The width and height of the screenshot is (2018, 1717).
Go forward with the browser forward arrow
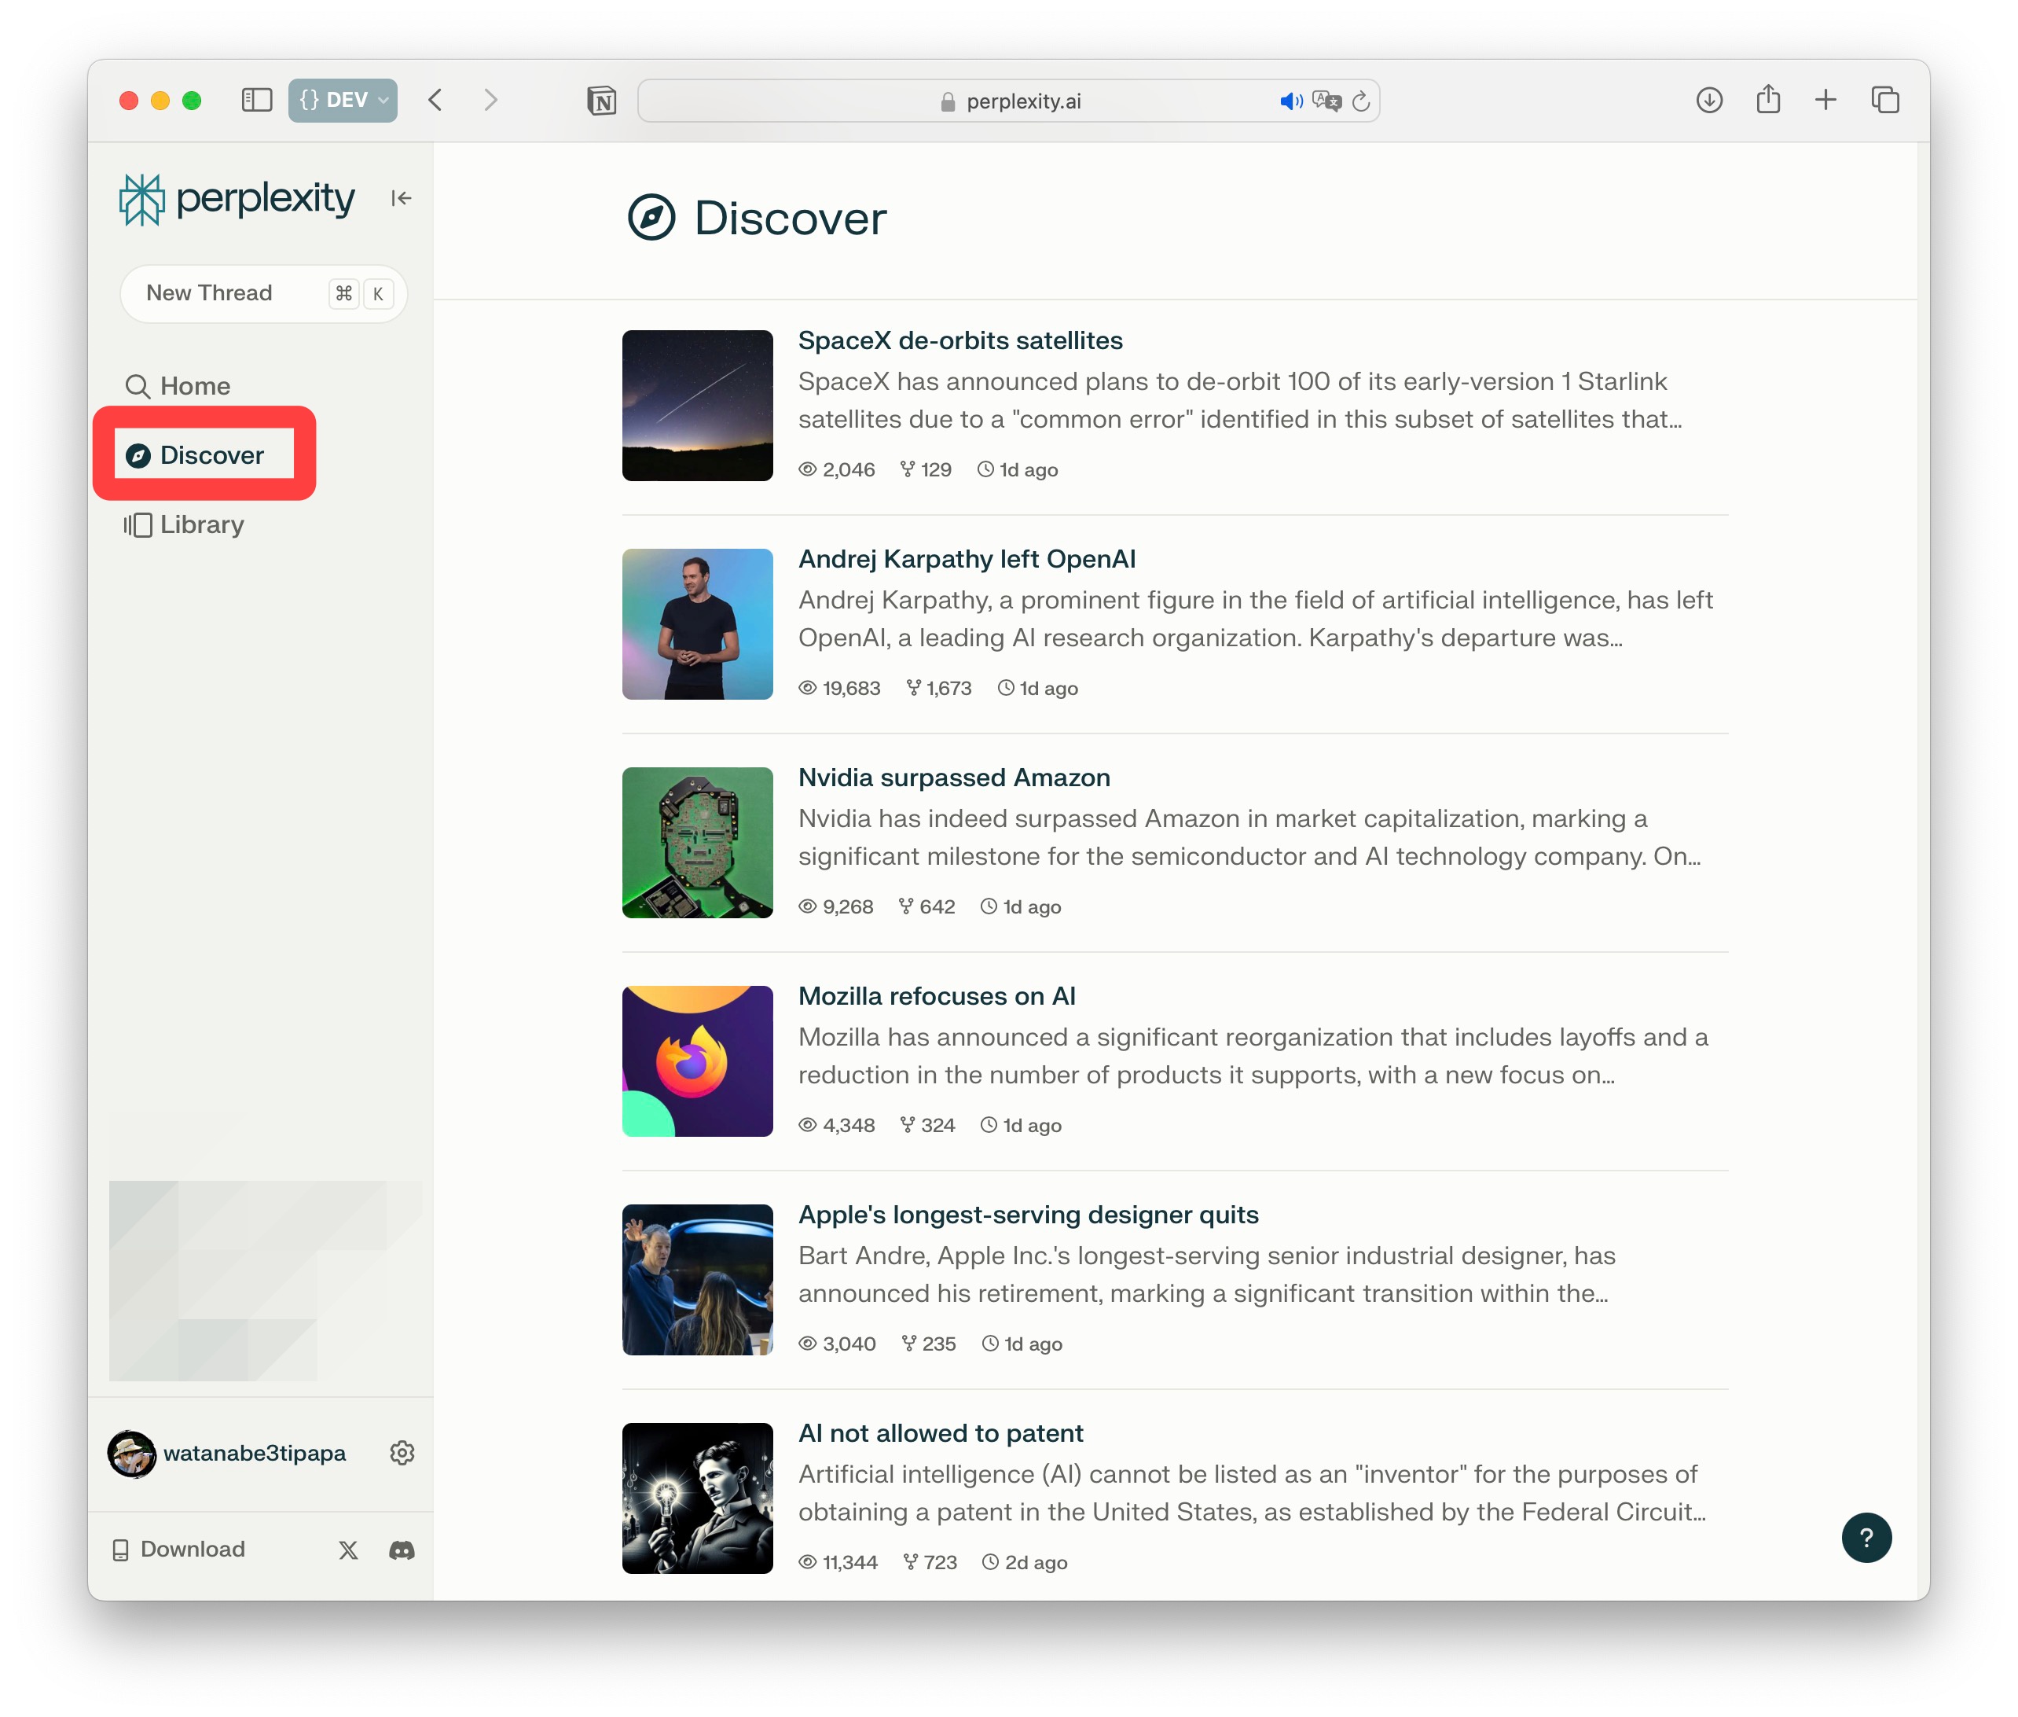490,101
